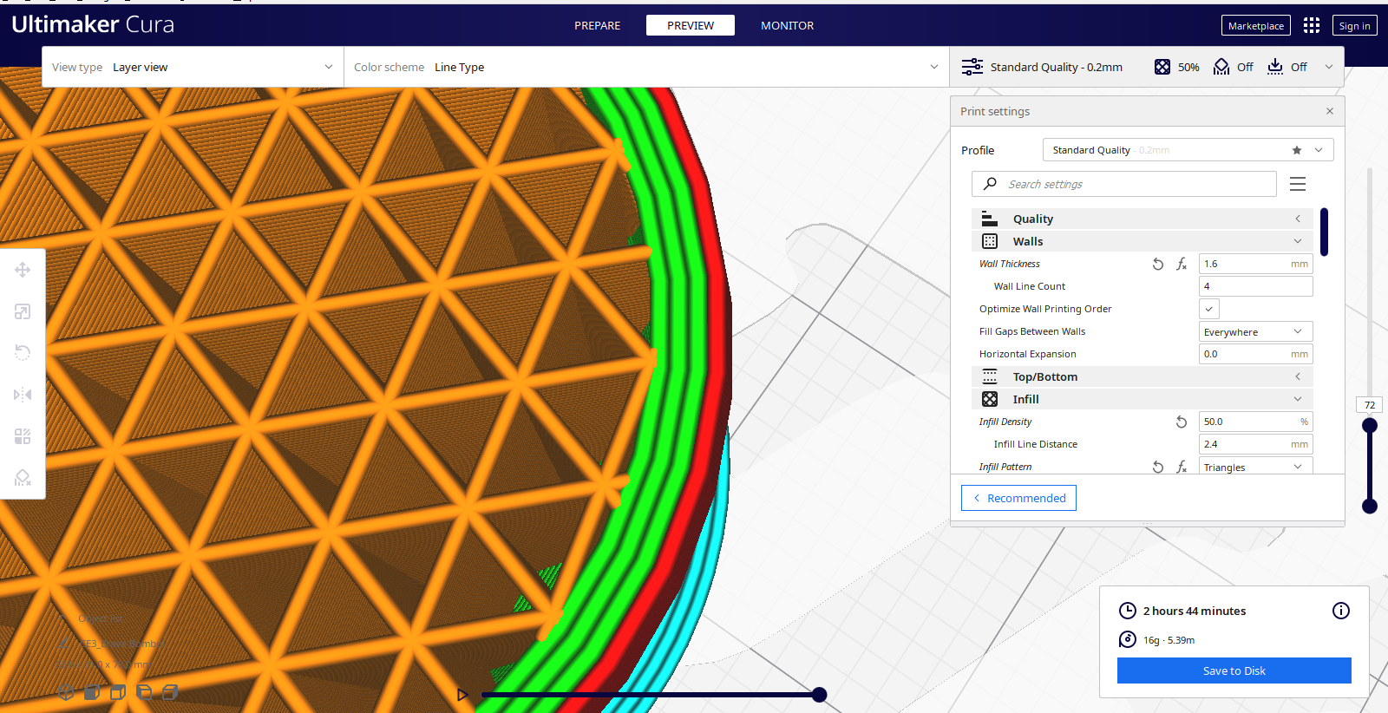The height and width of the screenshot is (713, 1388).
Task: Reset Wall Thickness to default value
Action: (1158, 264)
